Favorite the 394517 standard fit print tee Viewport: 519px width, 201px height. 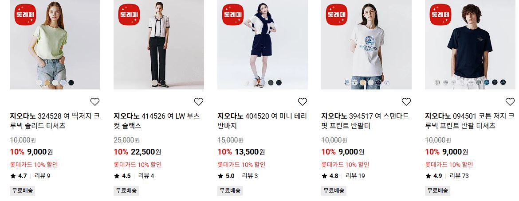[x=406, y=102]
